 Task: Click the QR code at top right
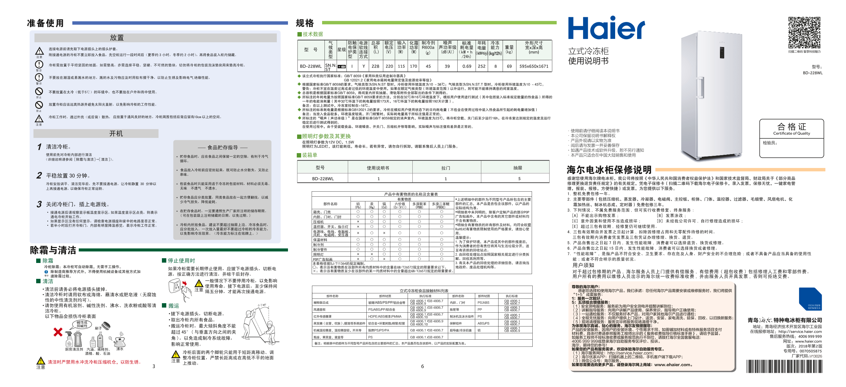tap(804, 33)
